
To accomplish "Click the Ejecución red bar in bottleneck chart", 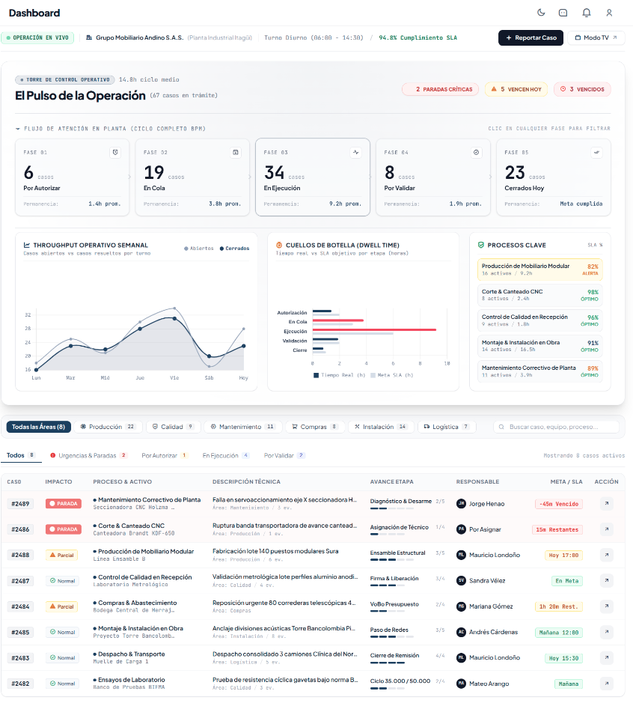I will click(x=374, y=329).
